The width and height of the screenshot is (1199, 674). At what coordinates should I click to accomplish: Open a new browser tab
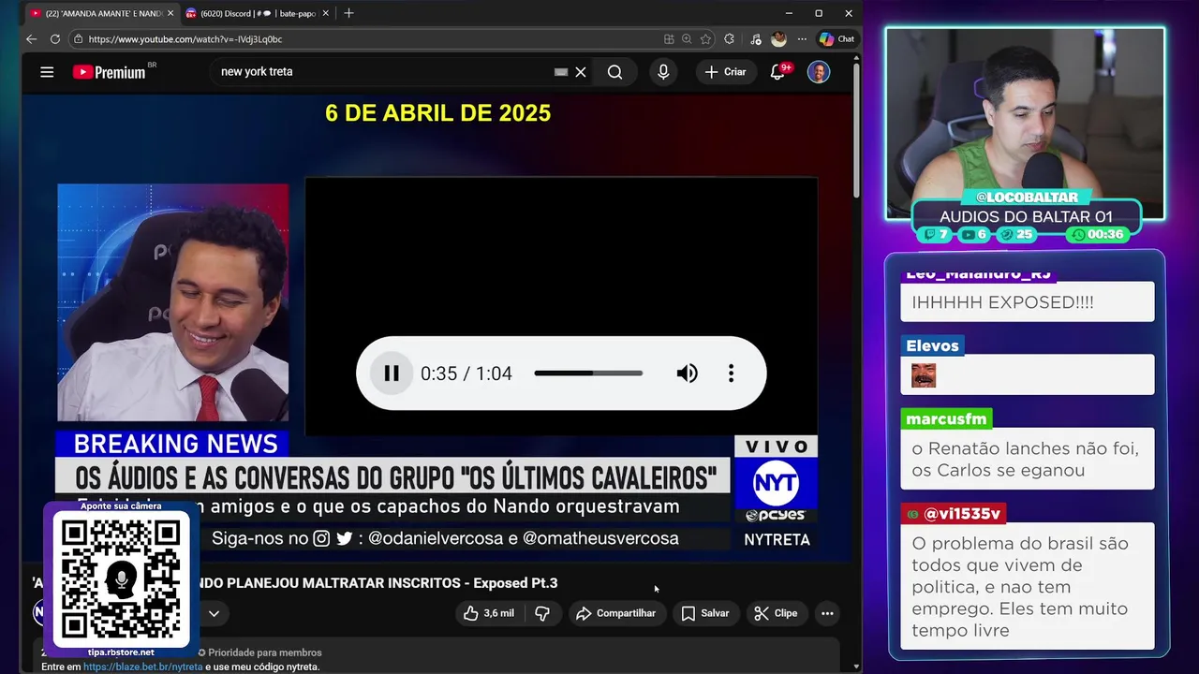pyautogui.click(x=348, y=13)
